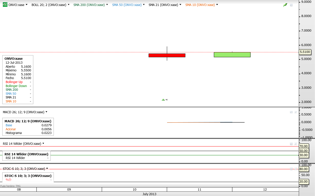
Task: Collapse the main price chart panel
Action: (x=291, y=5)
